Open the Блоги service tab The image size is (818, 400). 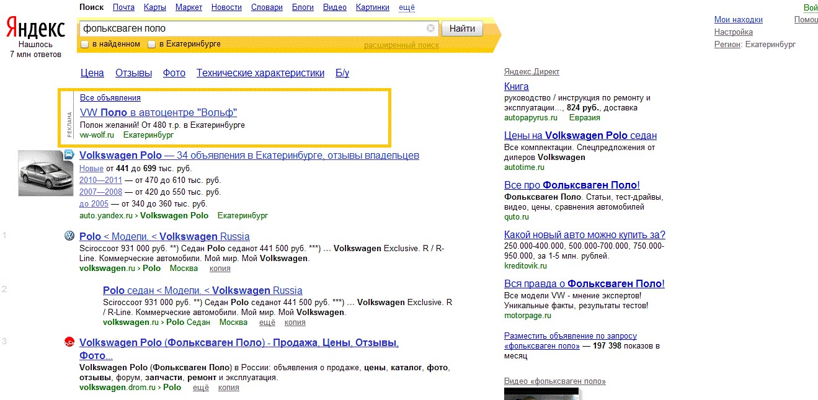(x=303, y=7)
